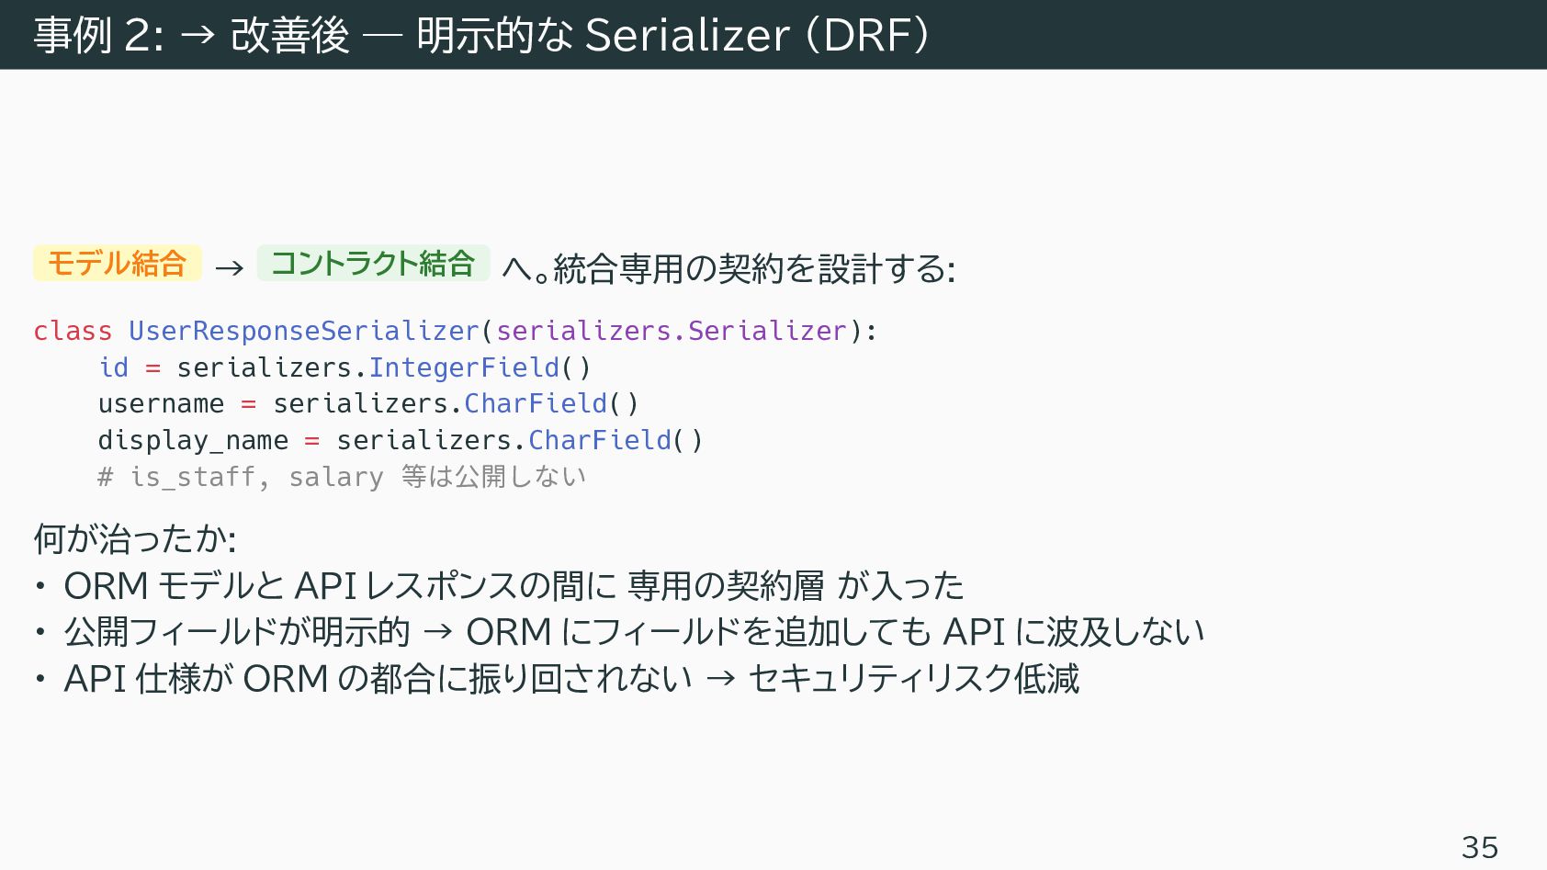This screenshot has height=870, width=1547.
Task: Click the heading 何が治ったか
Action: click(135, 538)
